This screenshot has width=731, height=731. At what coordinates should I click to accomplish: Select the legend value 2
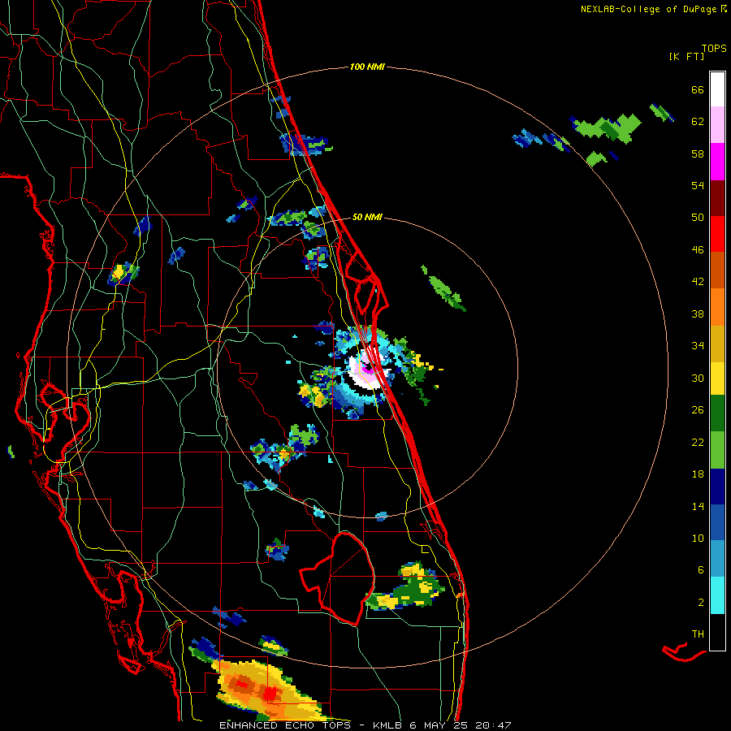click(701, 603)
